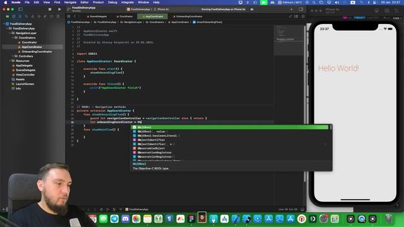Switch to OnboardingCoordinator editor tab
Screen dimensions: 404x227
point(187,16)
